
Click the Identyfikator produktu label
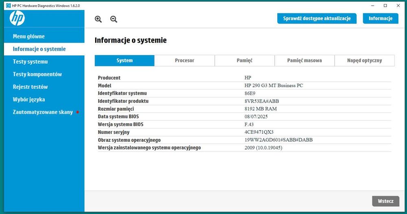(123, 101)
